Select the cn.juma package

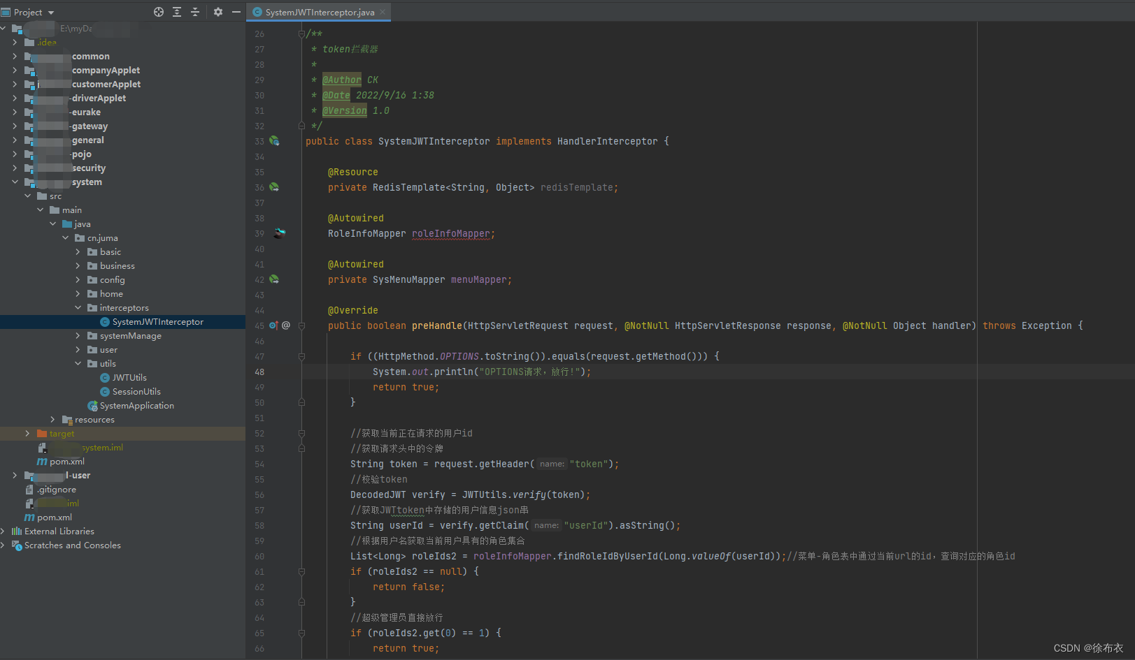point(102,237)
